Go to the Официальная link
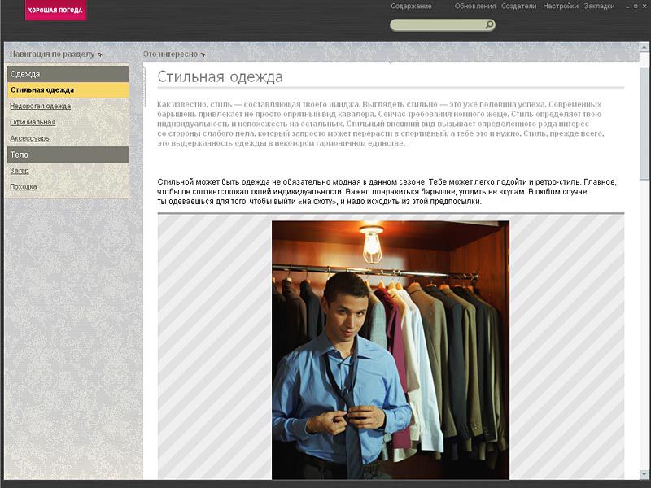Image resolution: width=651 pixels, height=488 pixels. pyautogui.click(x=33, y=122)
